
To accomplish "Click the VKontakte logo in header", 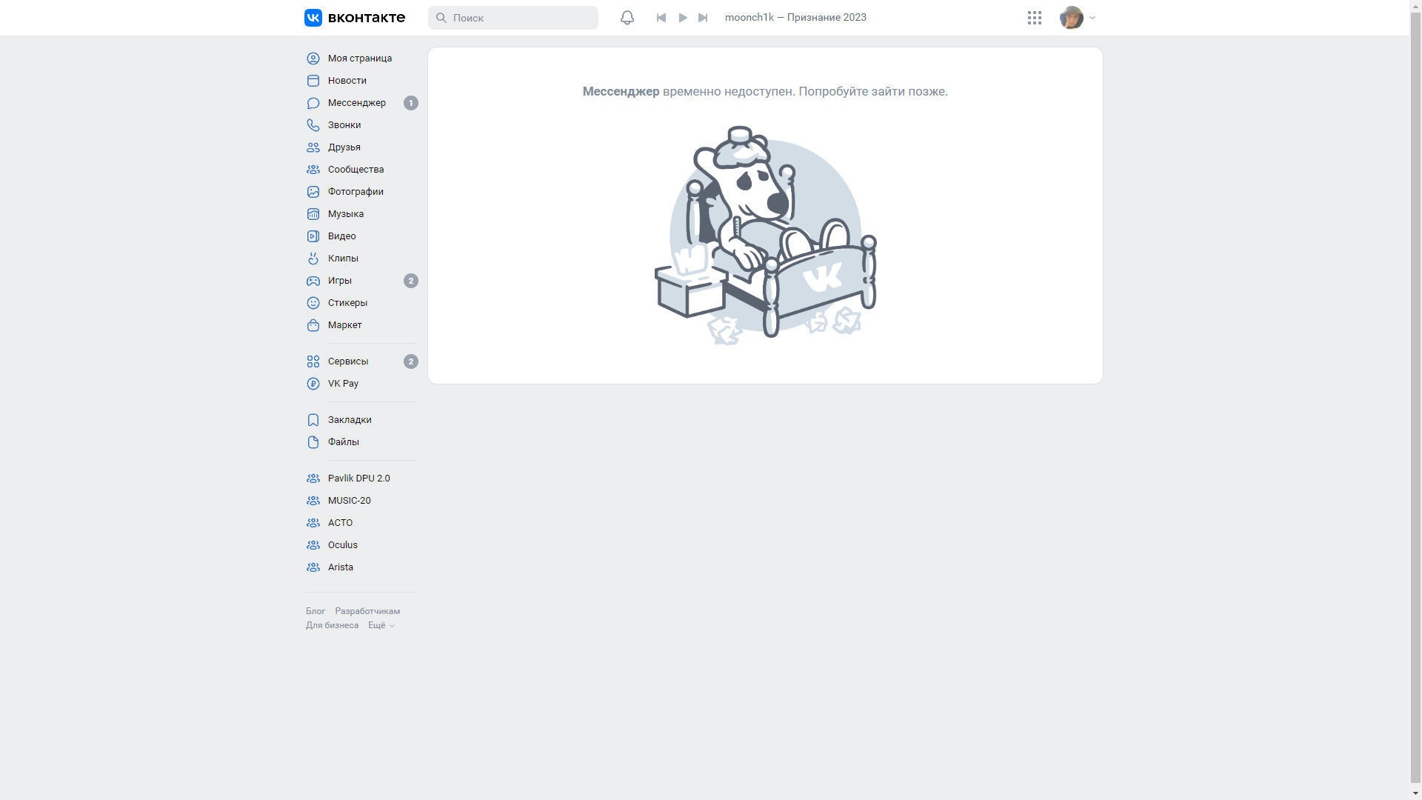I will pyautogui.click(x=355, y=18).
